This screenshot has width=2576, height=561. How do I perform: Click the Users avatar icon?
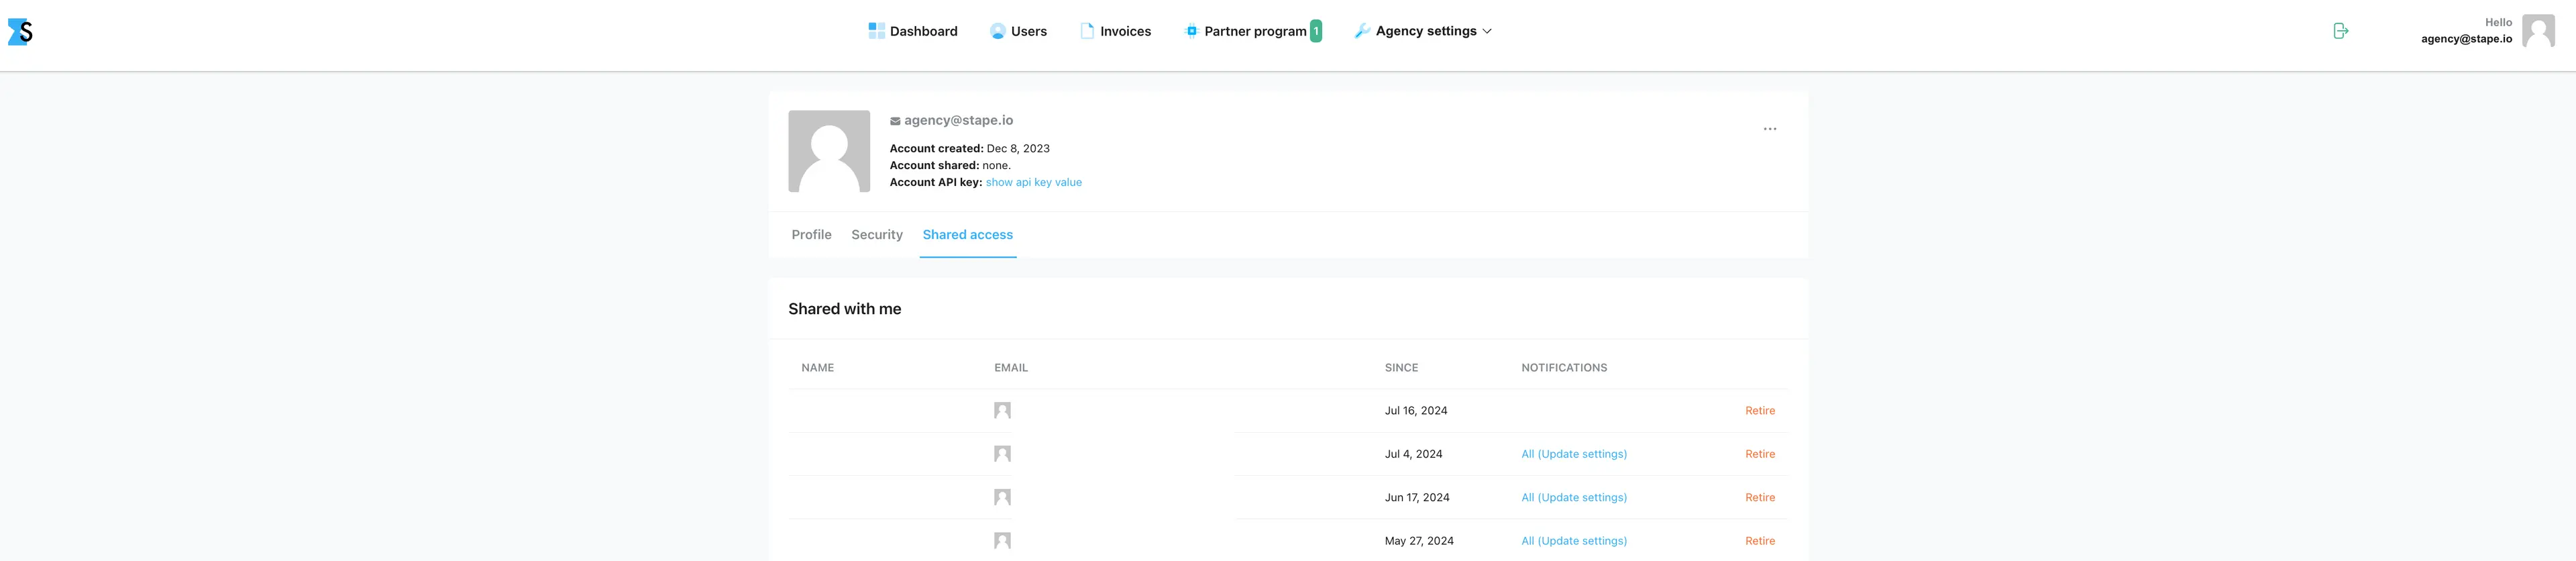point(997,31)
